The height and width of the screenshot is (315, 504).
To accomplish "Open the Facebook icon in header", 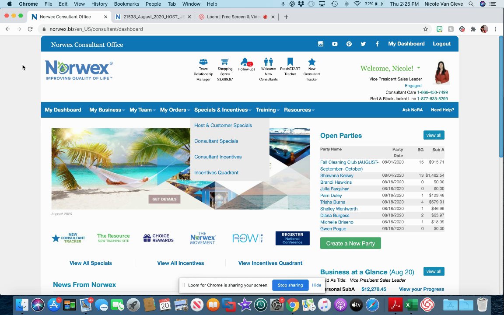I will [x=378, y=44].
